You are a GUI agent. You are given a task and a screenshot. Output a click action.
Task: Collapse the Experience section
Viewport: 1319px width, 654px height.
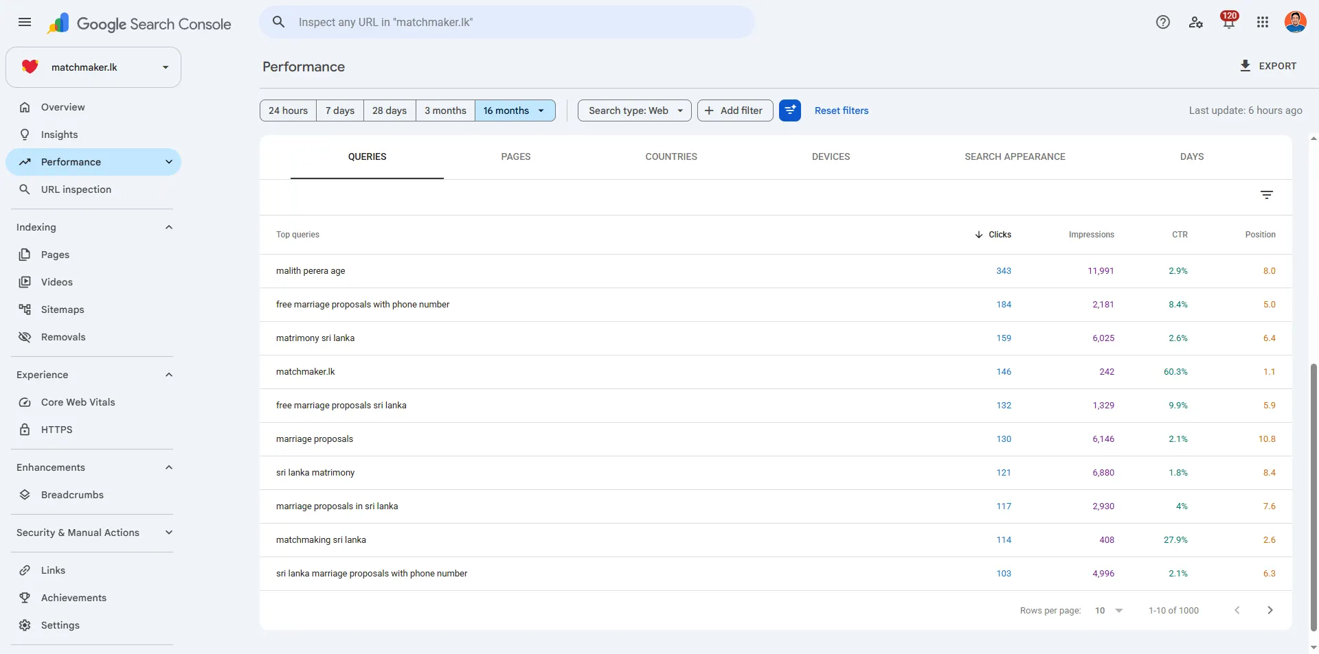(169, 375)
